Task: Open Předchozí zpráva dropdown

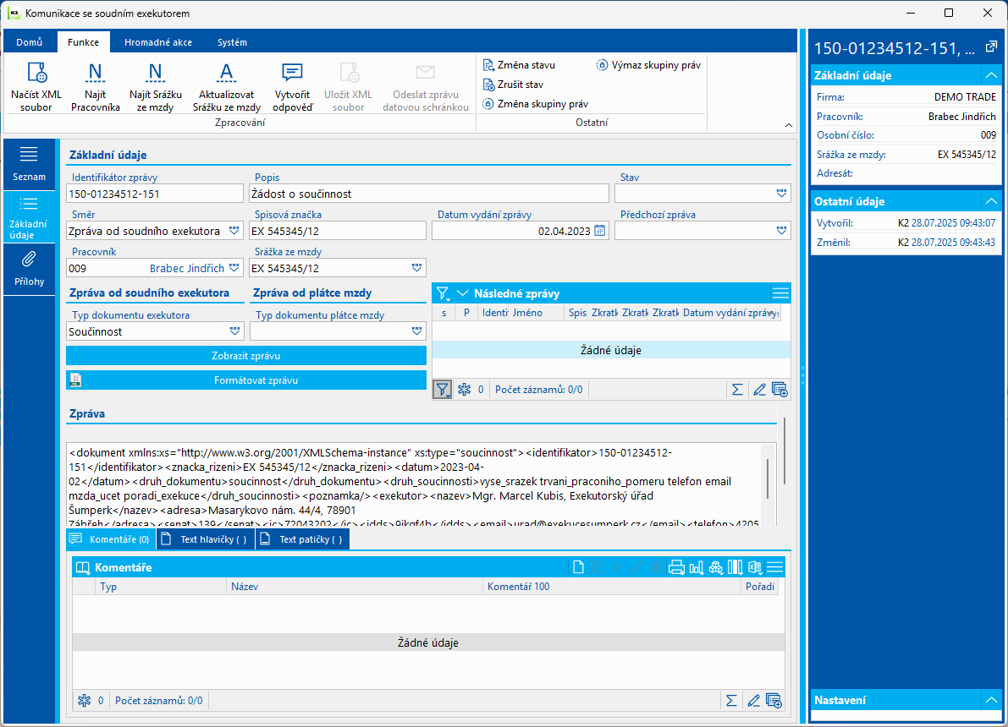Action: tap(781, 231)
